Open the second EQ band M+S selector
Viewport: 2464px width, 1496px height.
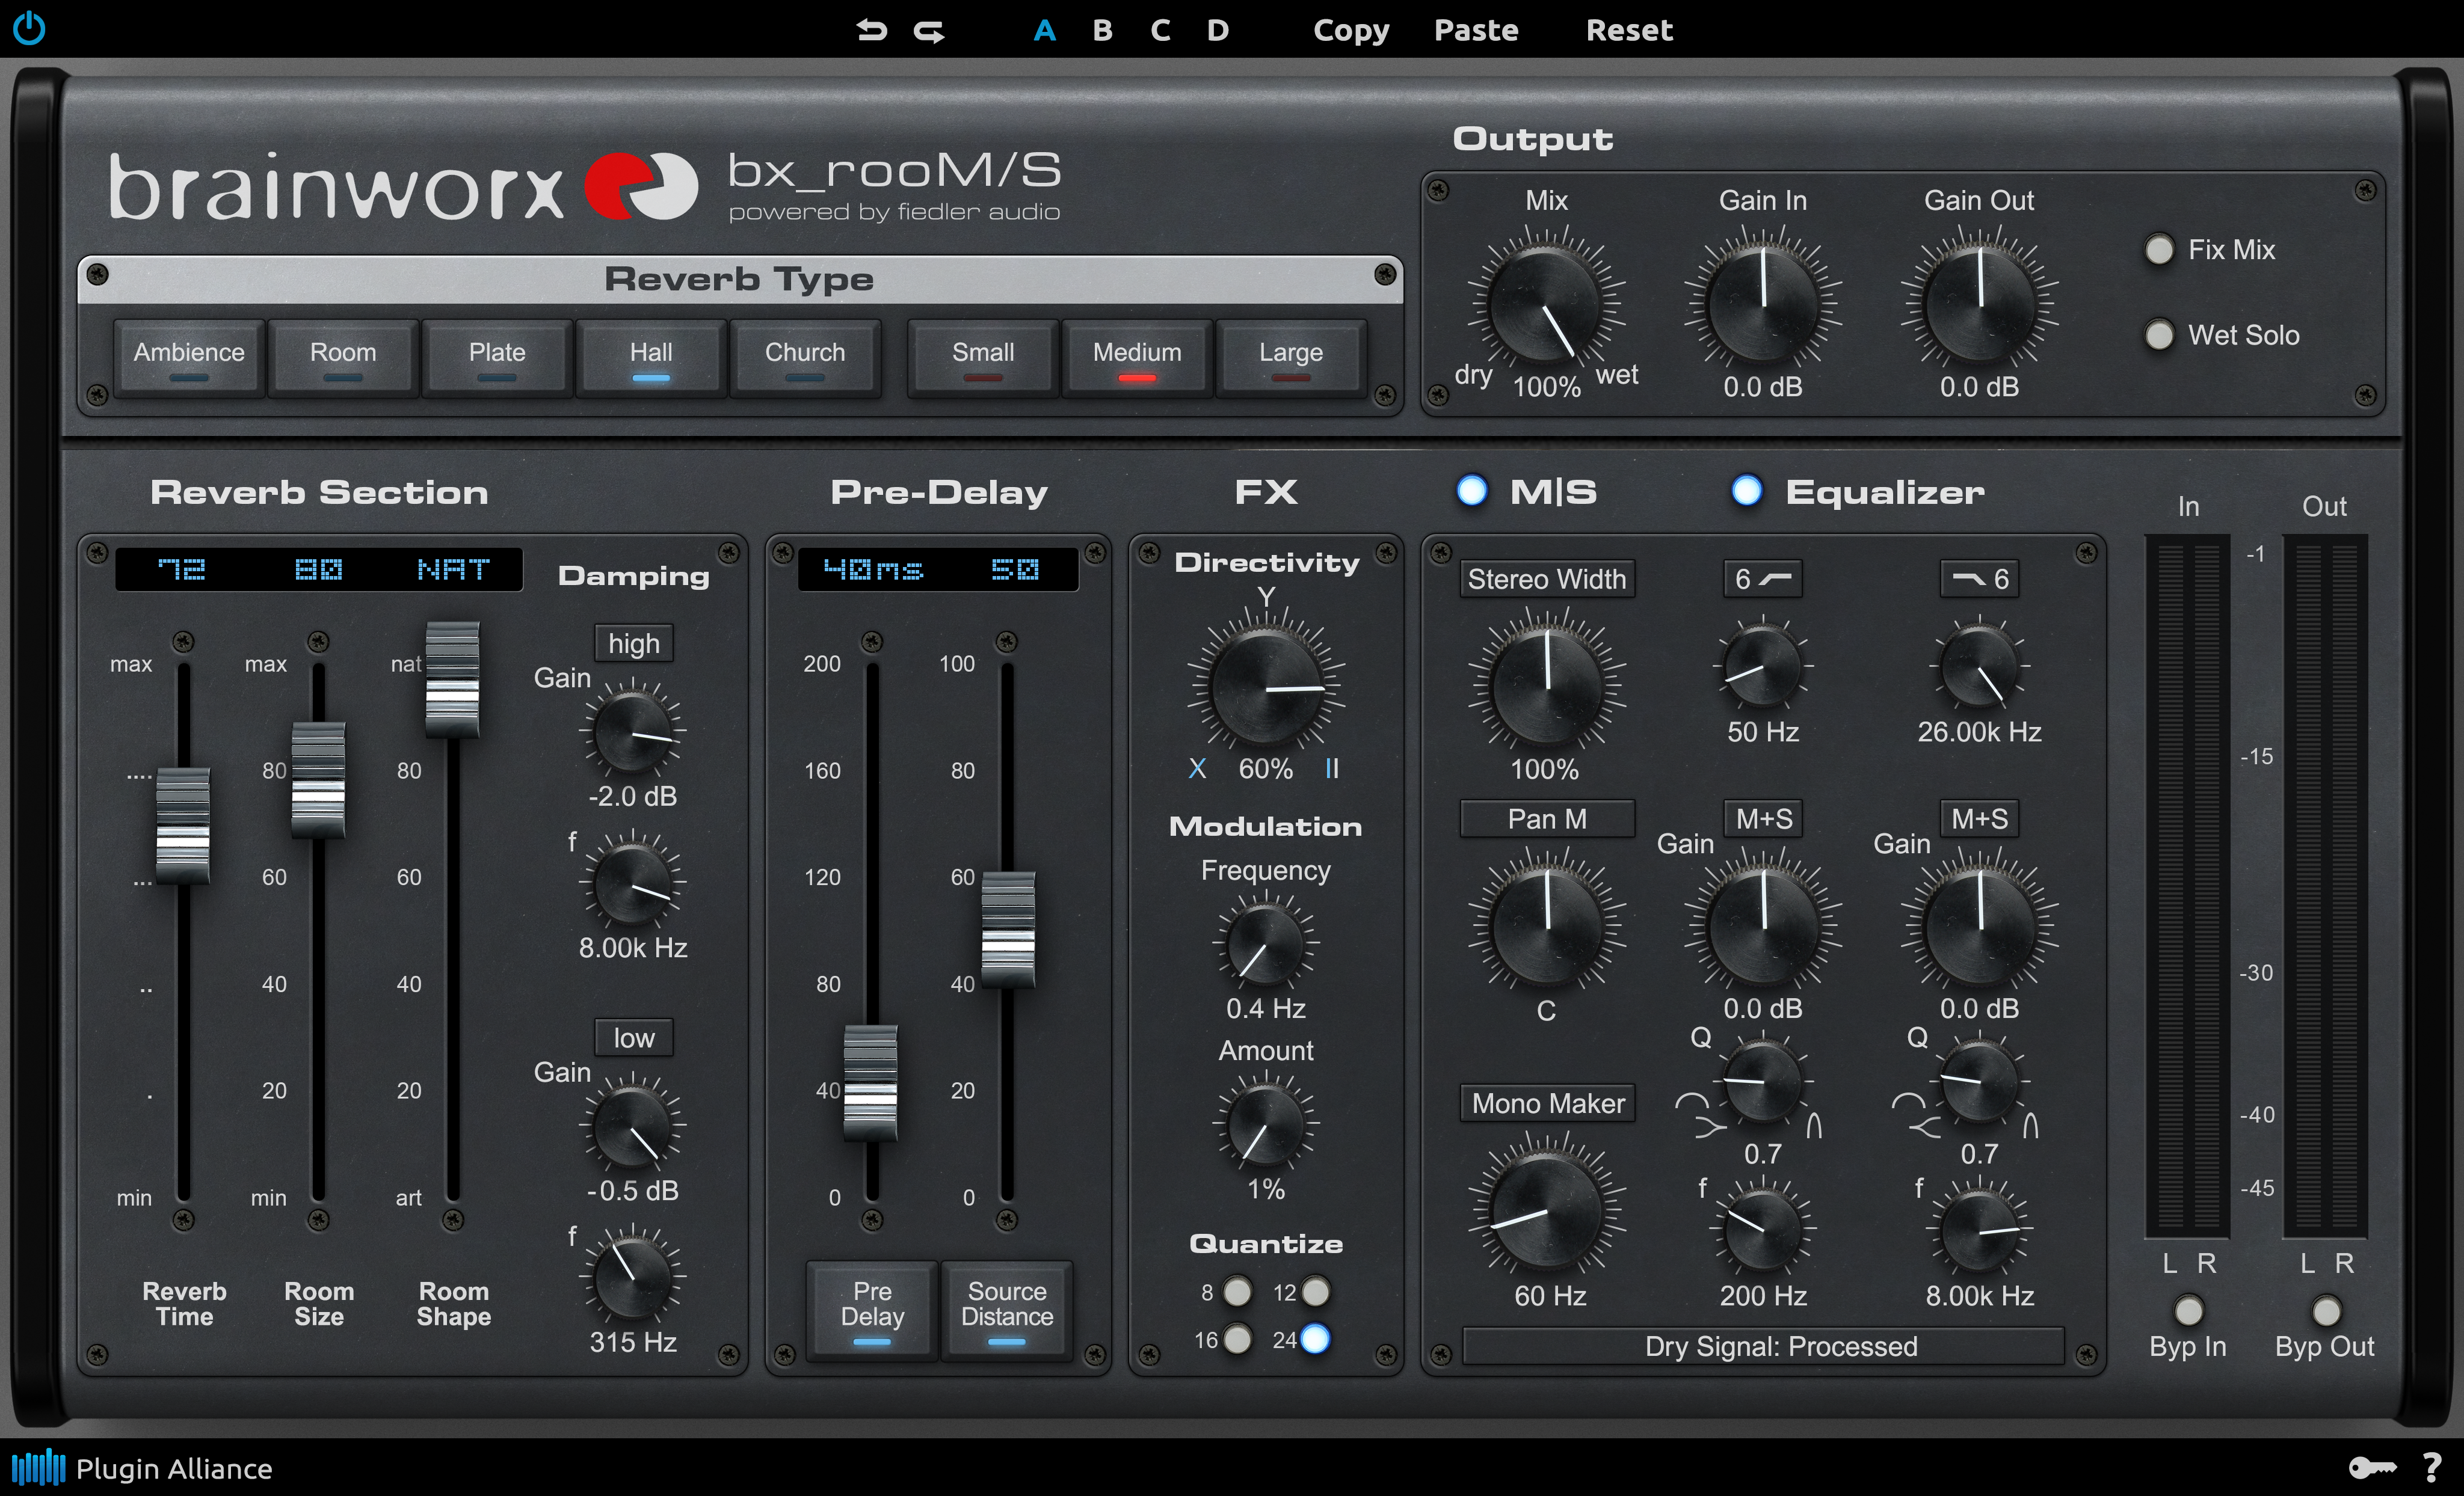pyautogui.click(x=1979, y=818)
